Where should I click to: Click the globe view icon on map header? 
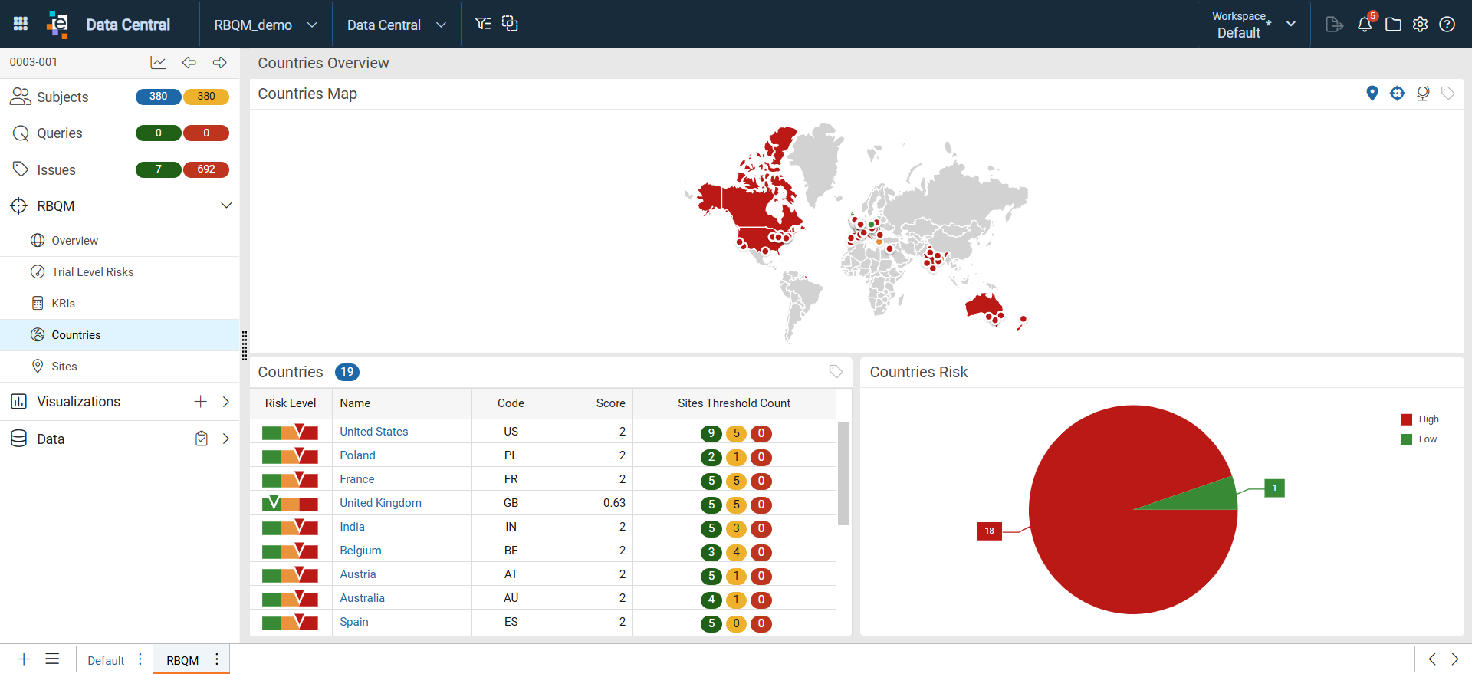tap(1423, 93)
